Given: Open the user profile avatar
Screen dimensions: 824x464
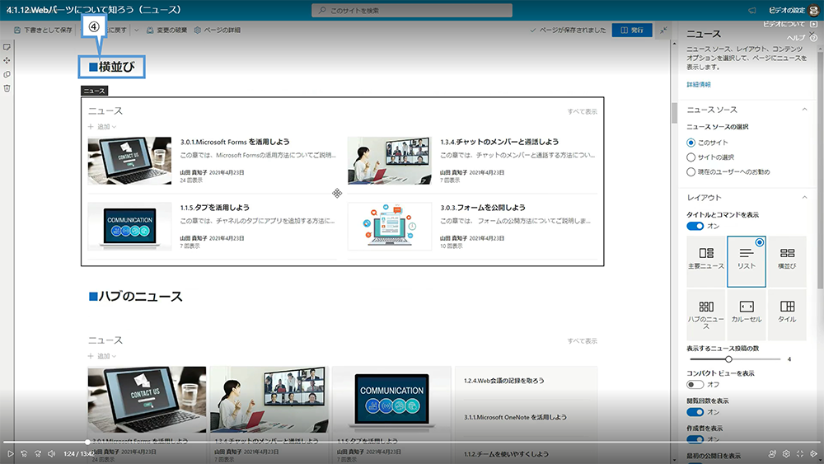Looking at the screenshot, I should pyautogui.click(x=814, y=11).
